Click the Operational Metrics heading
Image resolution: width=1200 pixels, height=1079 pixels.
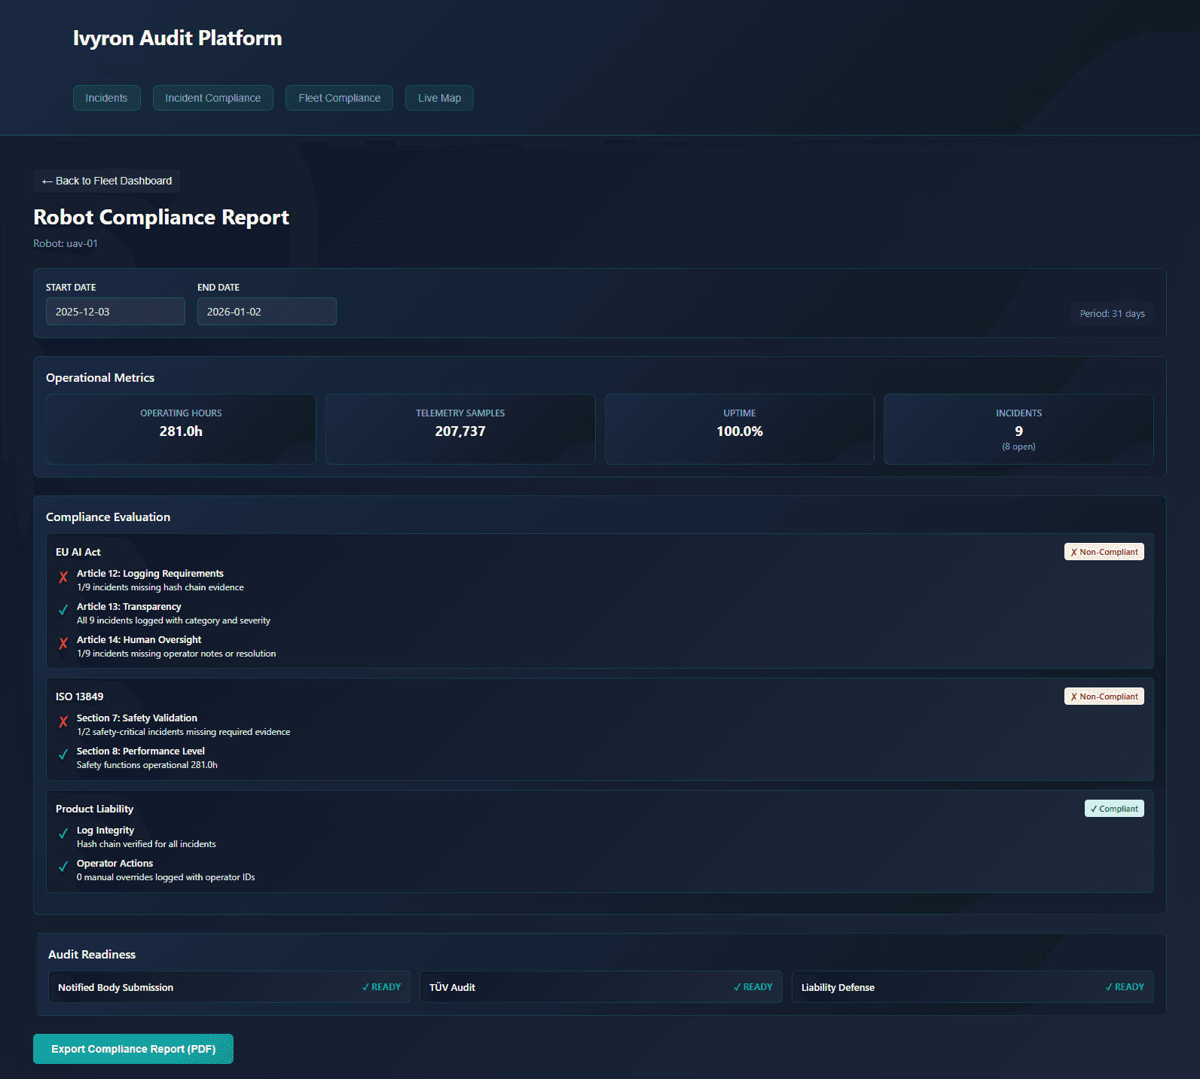click(x=100, y=378)
